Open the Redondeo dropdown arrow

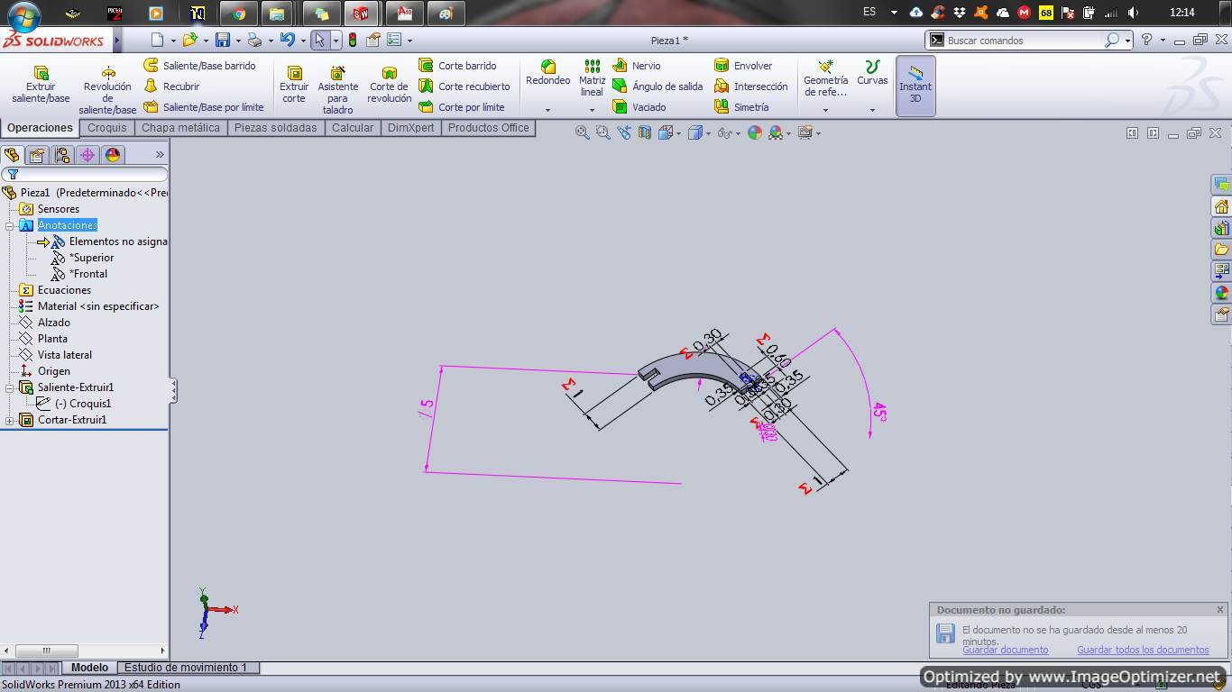point(547,110)
